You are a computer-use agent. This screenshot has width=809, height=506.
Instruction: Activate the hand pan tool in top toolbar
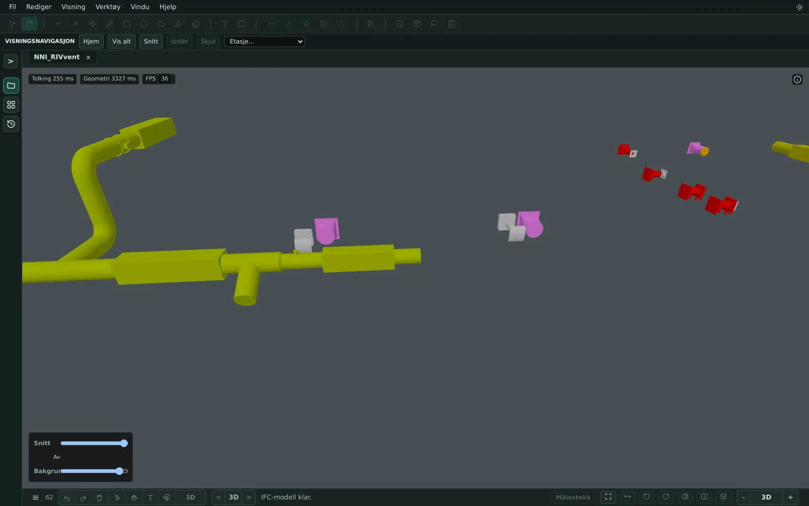[29, 24]
